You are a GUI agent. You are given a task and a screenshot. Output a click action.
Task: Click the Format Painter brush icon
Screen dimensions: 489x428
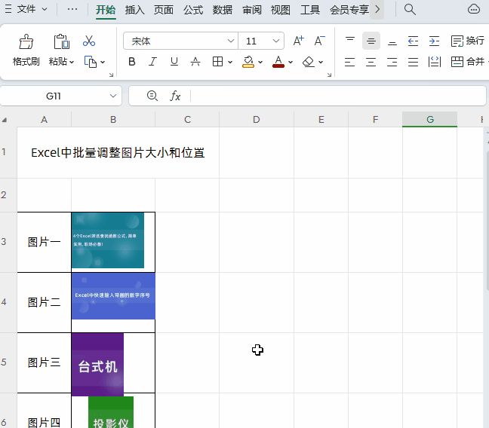click(x=26, y=41)
